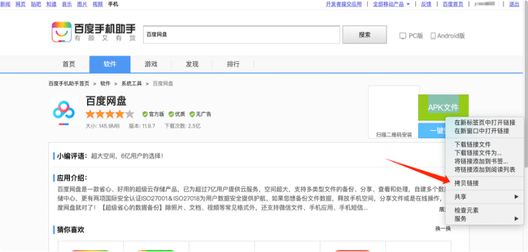Click the Baidu Mobile Assistant logo
Viewport: 528px width, 252px height.
tap(94, 32)
